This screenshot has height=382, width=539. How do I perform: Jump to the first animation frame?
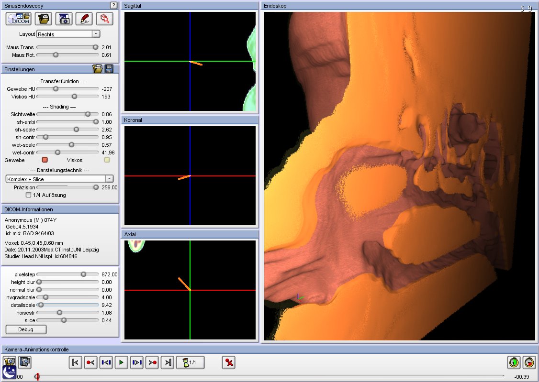click(x=75, y=362)
